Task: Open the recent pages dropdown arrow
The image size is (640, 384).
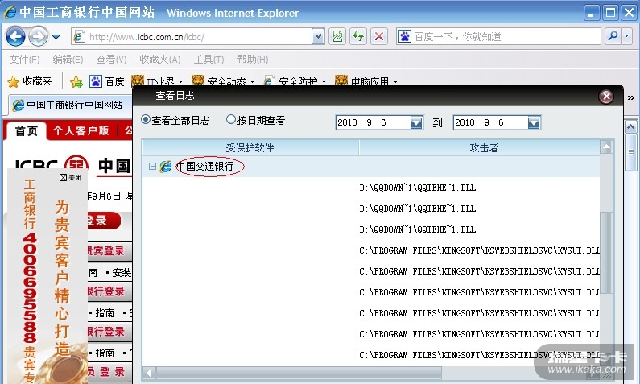Action: tap(56, 37)
